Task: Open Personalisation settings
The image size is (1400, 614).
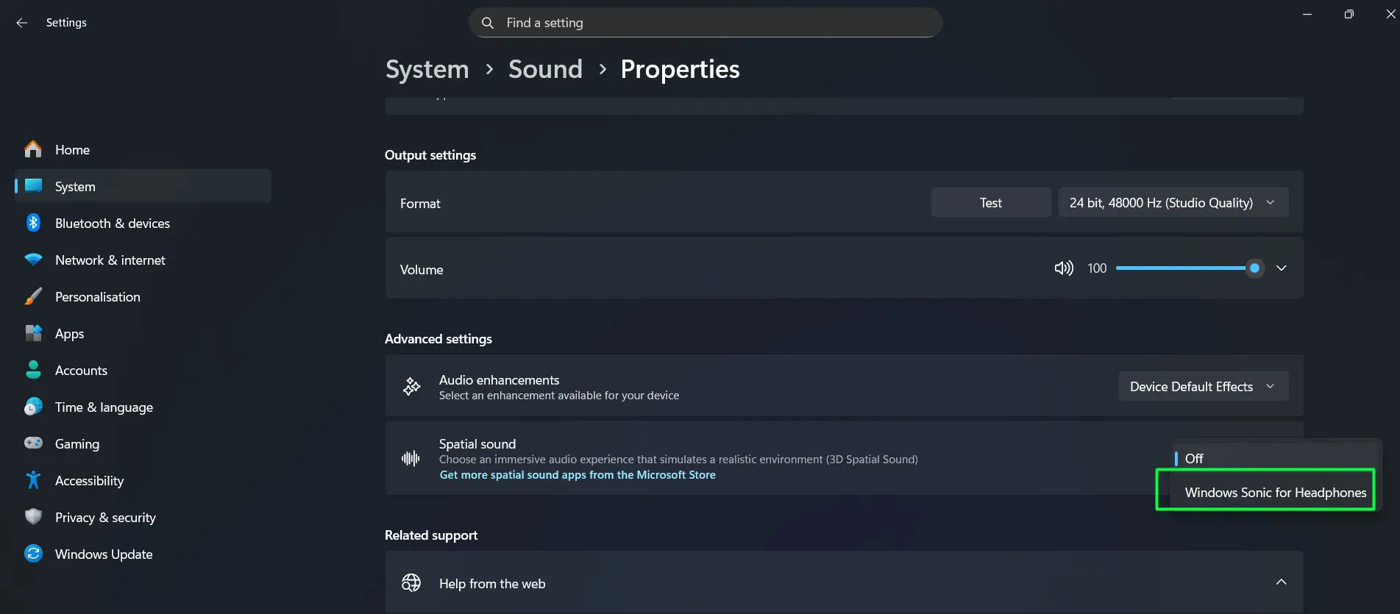Action: tap(143, 296)
